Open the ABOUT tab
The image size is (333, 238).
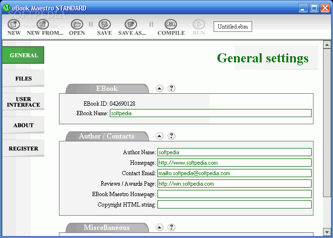[23, 125]
